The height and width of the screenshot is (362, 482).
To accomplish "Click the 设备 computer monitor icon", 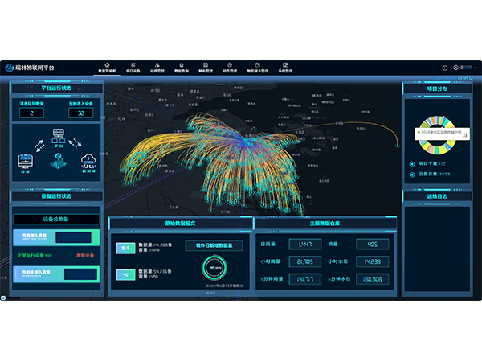I will coord(24,159).
